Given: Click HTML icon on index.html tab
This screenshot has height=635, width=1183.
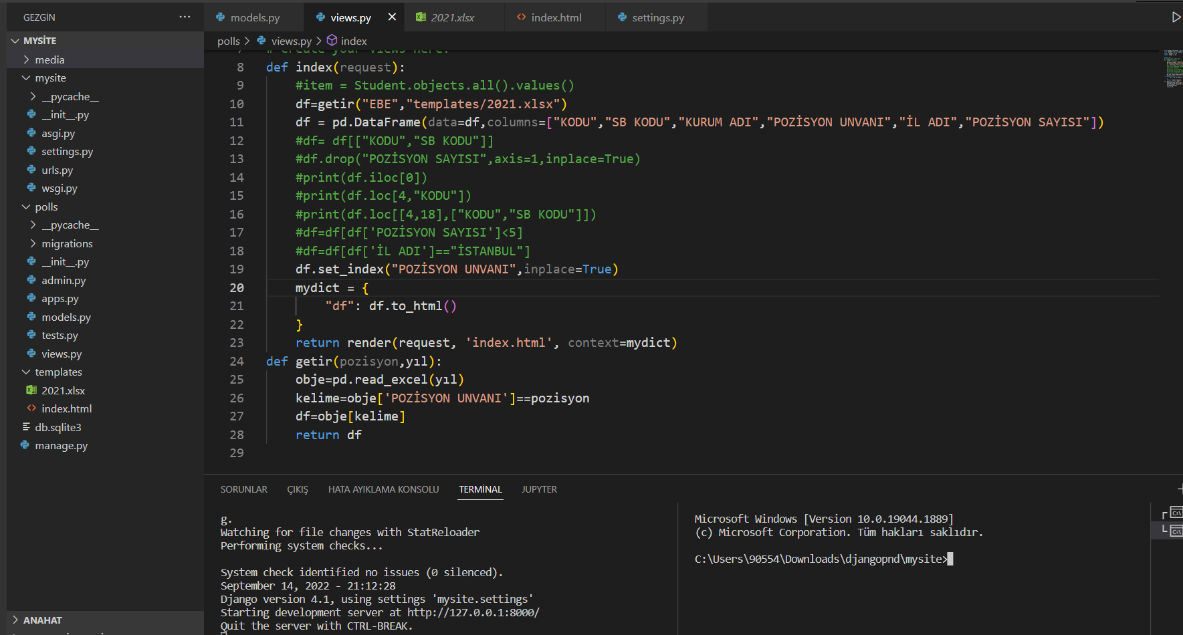Looking at the screenshot, I should (x=521, y=17).
